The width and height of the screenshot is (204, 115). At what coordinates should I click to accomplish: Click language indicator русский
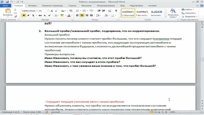click(55, 112)
